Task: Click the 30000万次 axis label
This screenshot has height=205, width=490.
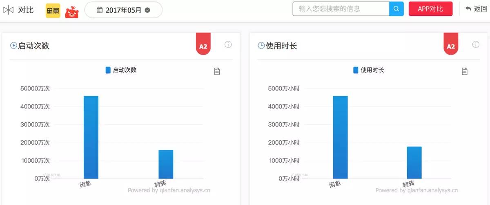Action: coord(35,125)
